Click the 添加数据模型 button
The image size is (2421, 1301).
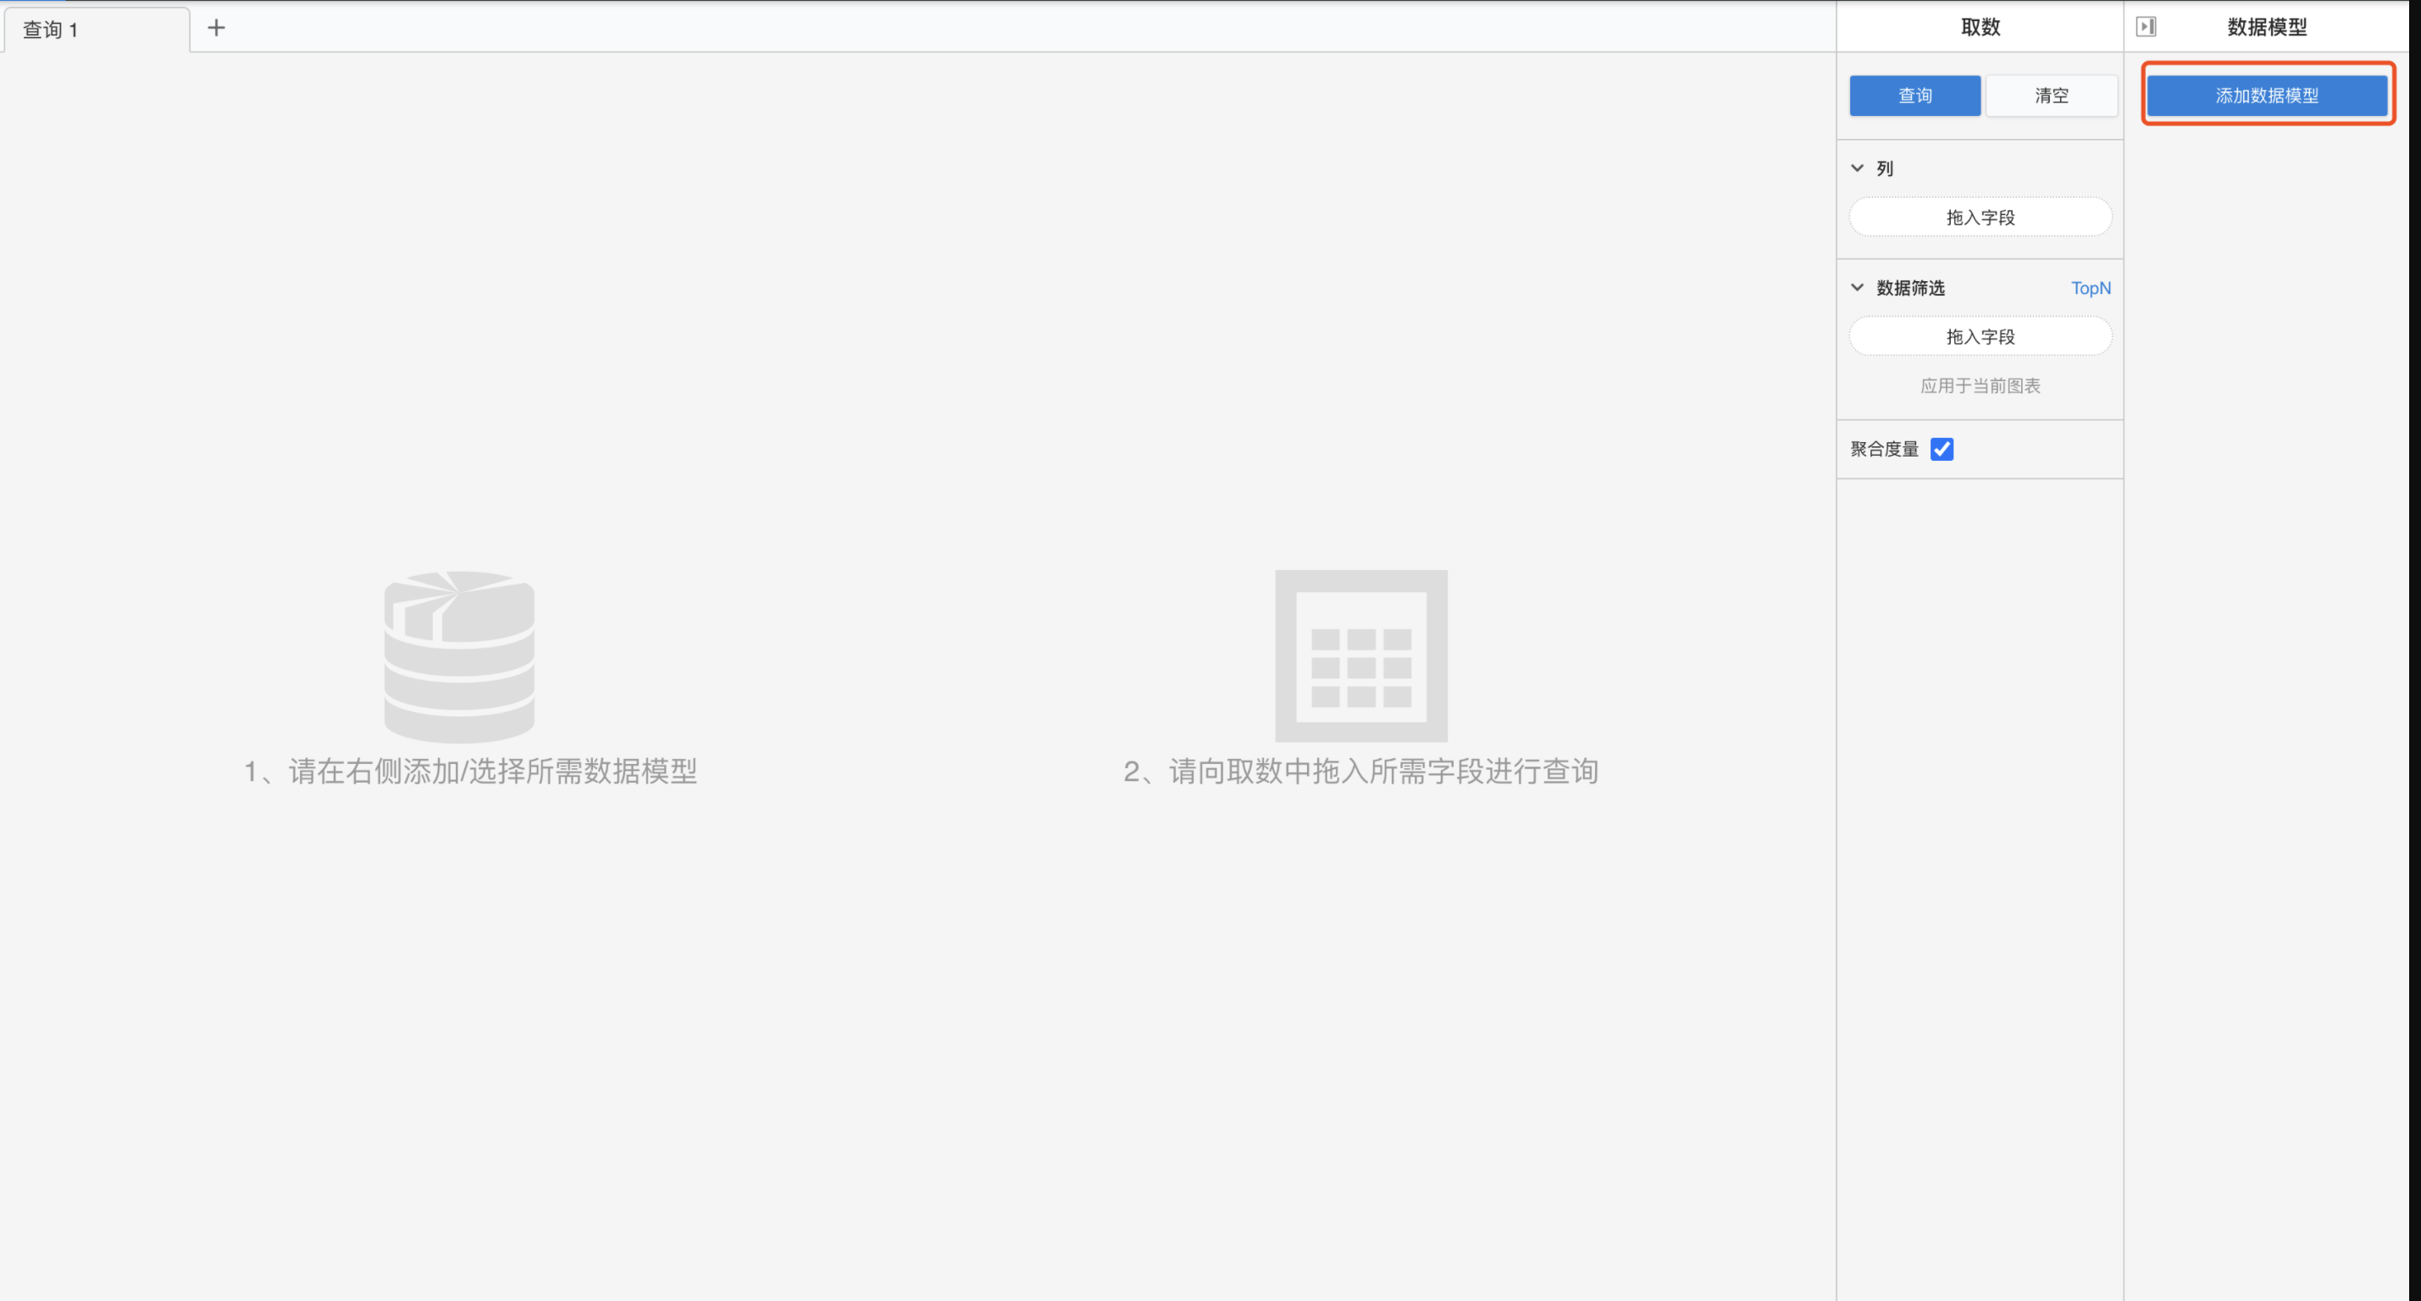pos(2267,95)
